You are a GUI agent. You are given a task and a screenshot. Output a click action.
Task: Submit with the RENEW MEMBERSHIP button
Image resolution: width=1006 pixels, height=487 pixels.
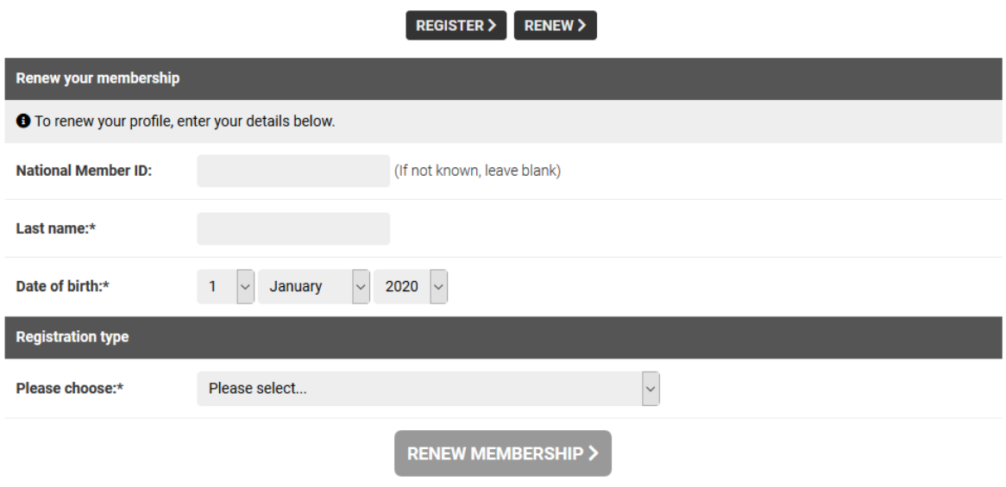(503, 453)
